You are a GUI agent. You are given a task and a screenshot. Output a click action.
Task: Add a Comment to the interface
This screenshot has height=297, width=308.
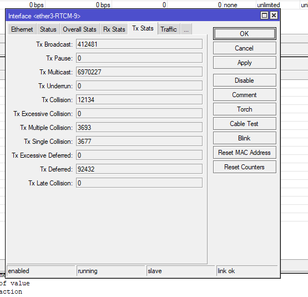pos(245,95)
